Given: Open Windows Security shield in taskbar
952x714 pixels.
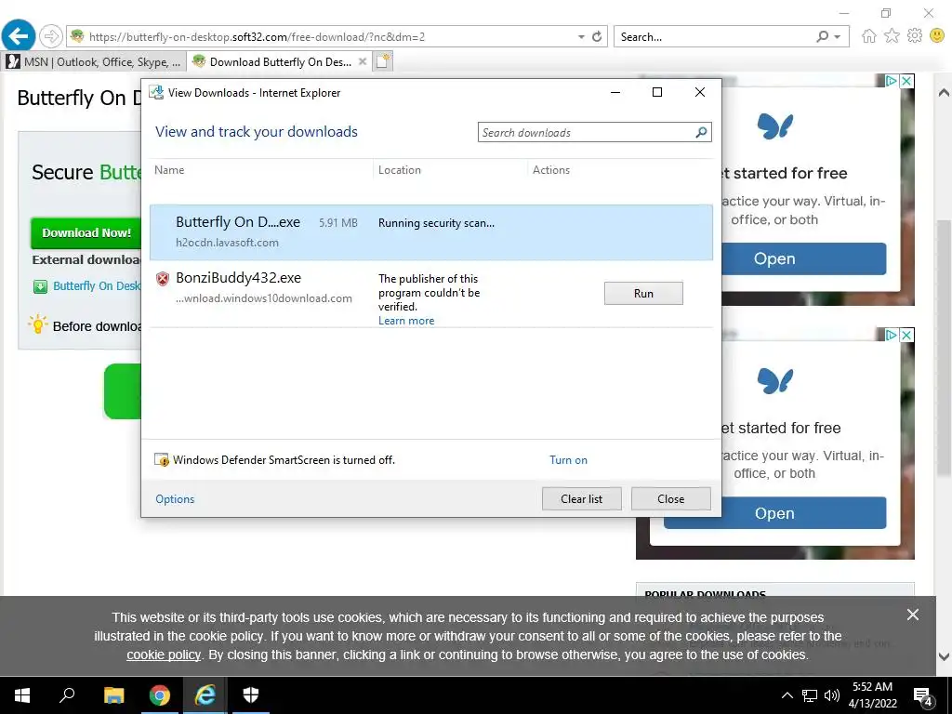Looking at the screenshot, I should 251,695.
